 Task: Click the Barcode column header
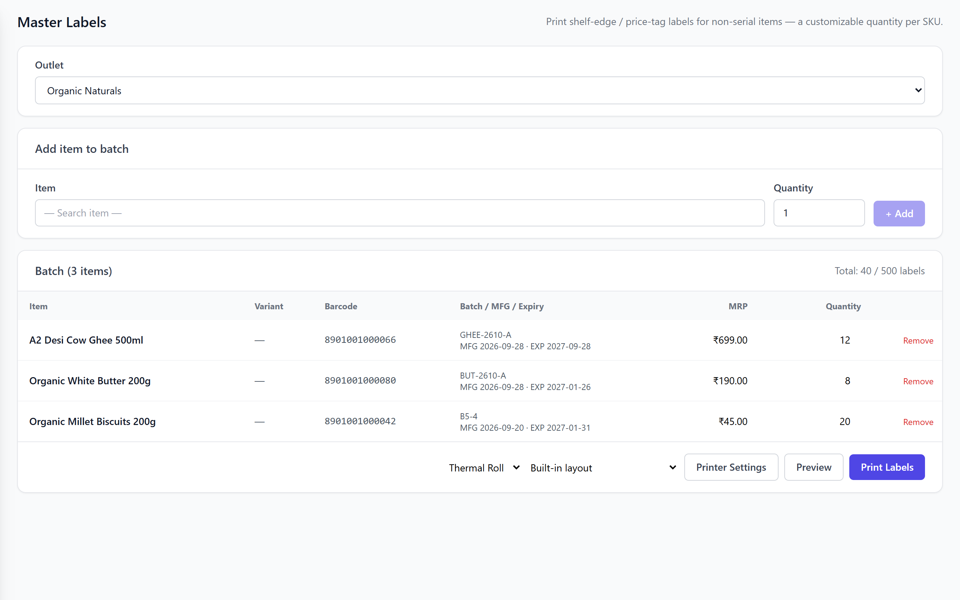[341, 306]
